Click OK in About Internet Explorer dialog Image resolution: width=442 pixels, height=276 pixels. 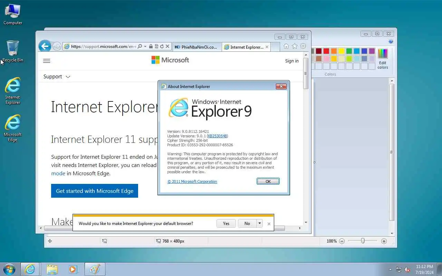pos(268,181)
